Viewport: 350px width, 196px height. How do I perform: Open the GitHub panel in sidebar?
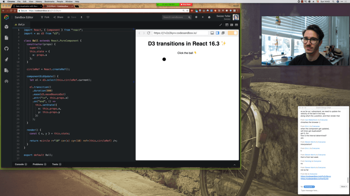(7, 48)
